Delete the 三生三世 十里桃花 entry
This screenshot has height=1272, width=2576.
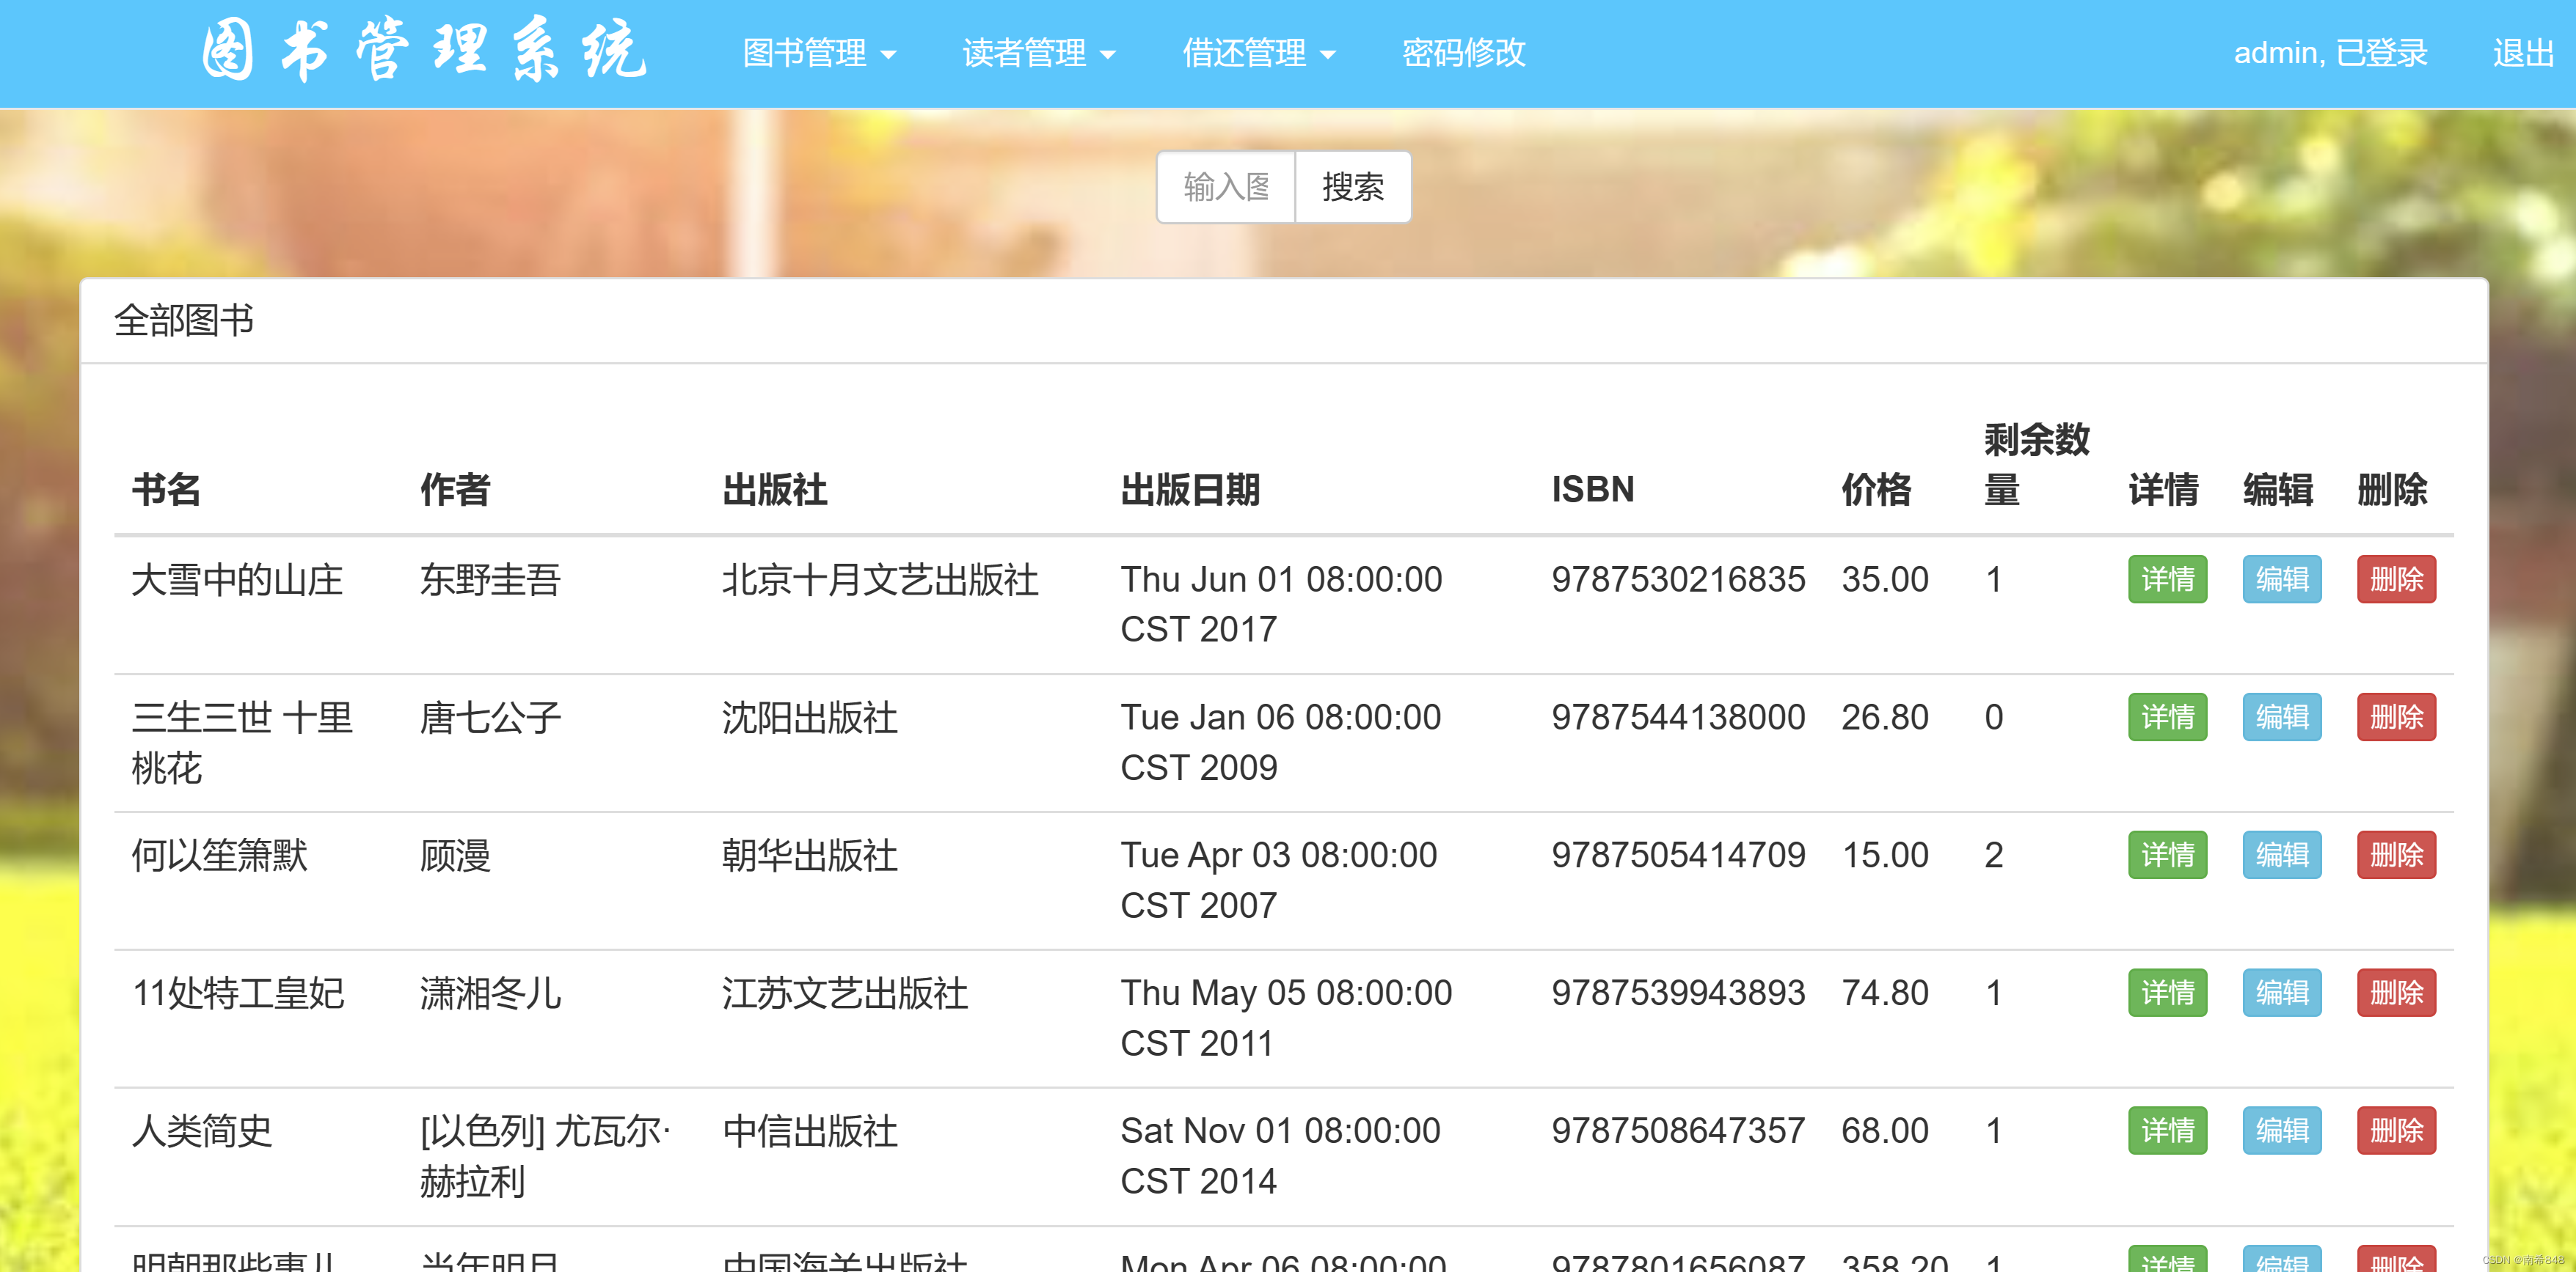pos(2395,718)
